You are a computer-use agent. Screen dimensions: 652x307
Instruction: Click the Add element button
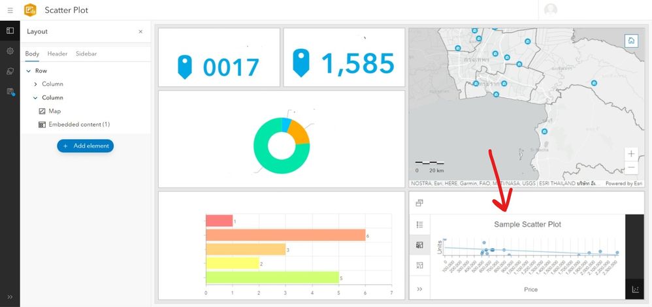[x=85, y=146]
